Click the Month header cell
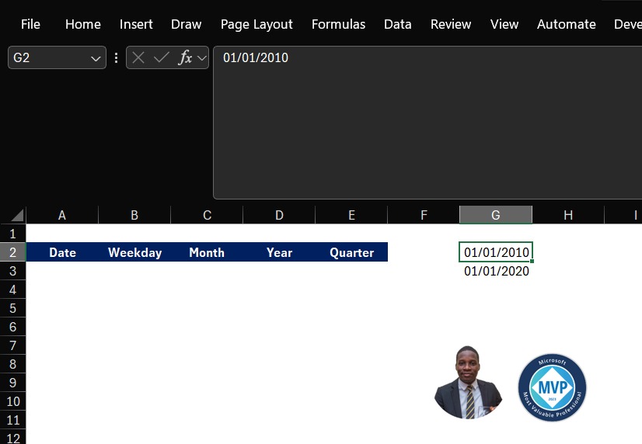 tap(207, 252)
